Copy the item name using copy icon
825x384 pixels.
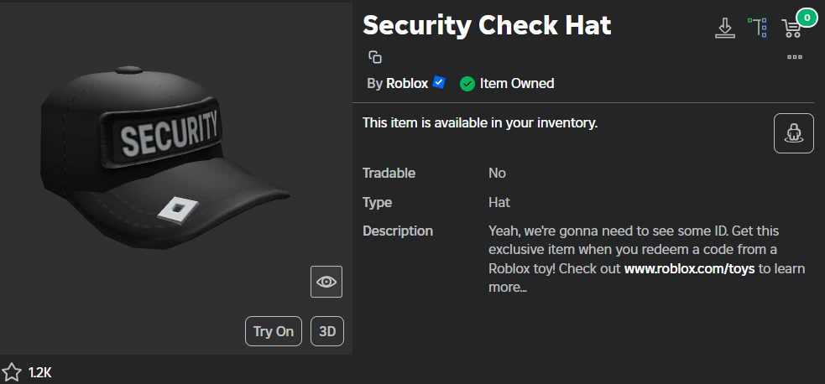pos(375,57)
